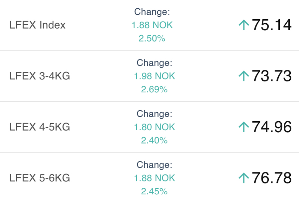This screenshot has width=299, height=203.
Task: Select the LFEX 3-4KG label
Action: 40,76
